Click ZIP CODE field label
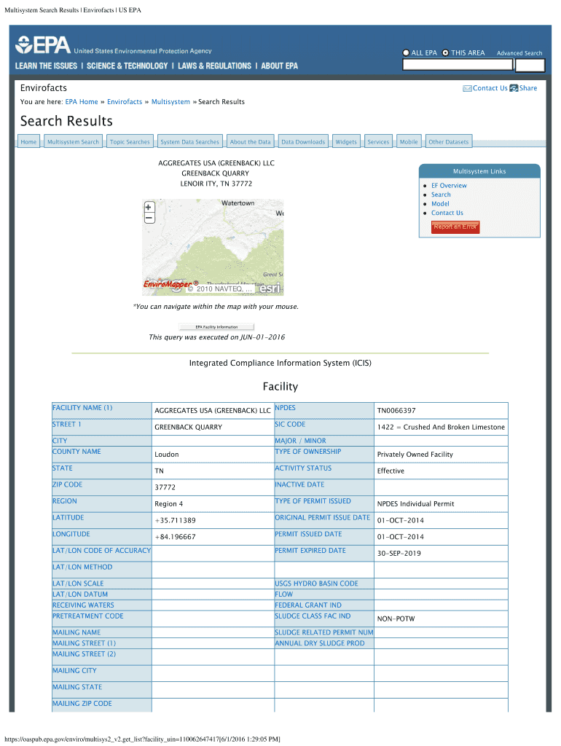This screenshot has height=746, width=561. pos(67,484)
